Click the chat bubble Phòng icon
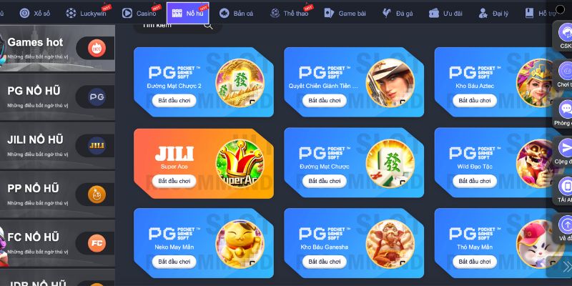The image size is (572, 286). 565,109
